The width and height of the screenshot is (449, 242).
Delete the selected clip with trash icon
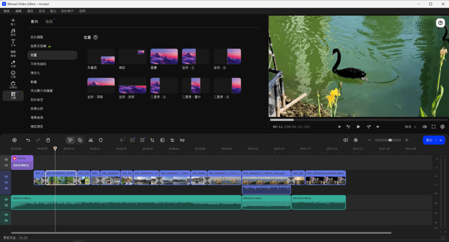[48, 140]
